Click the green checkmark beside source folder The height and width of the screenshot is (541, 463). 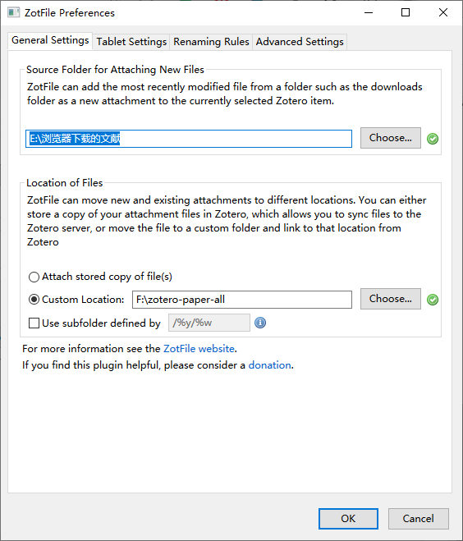click(x=433, y=139)
